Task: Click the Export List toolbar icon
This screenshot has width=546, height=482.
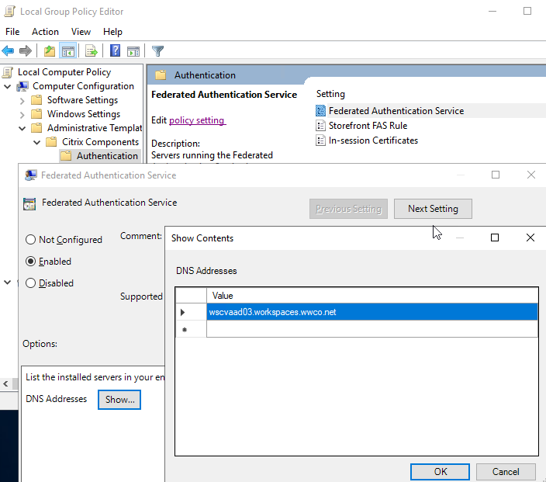Action: coord(92,51)
